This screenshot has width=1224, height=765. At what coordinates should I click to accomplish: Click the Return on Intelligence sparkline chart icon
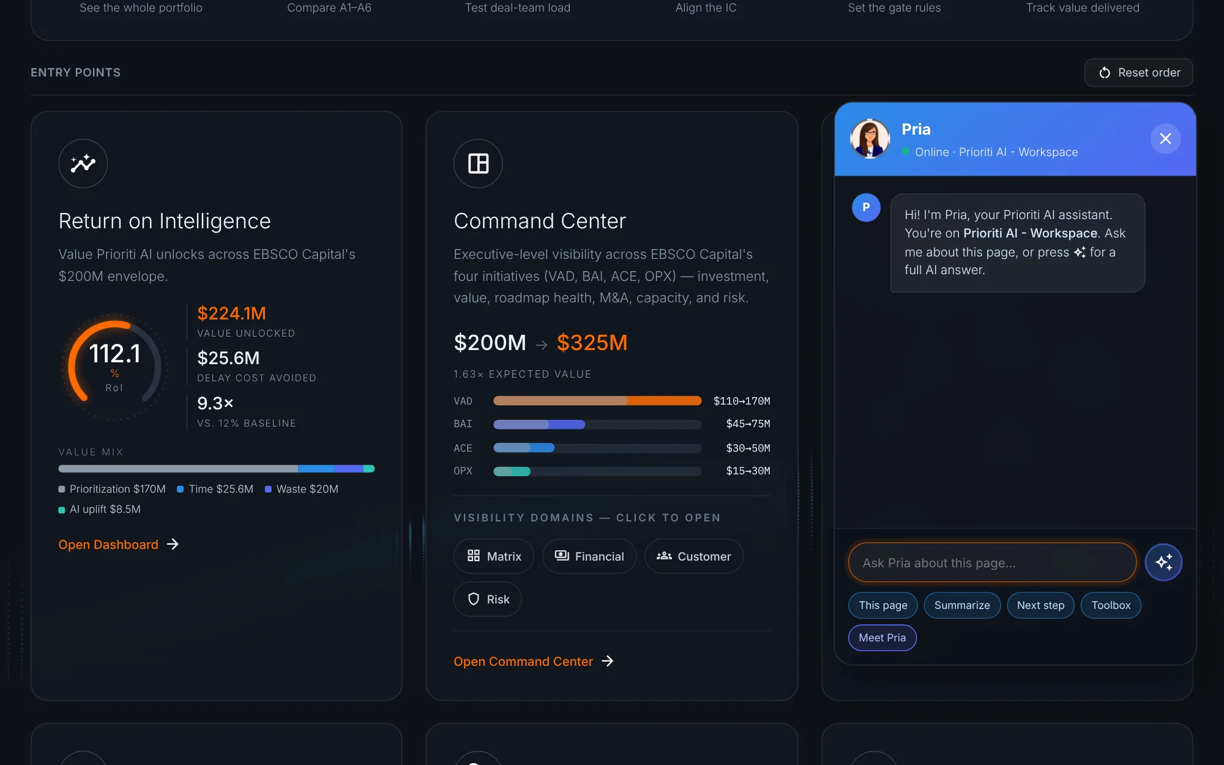pos(83,163)
